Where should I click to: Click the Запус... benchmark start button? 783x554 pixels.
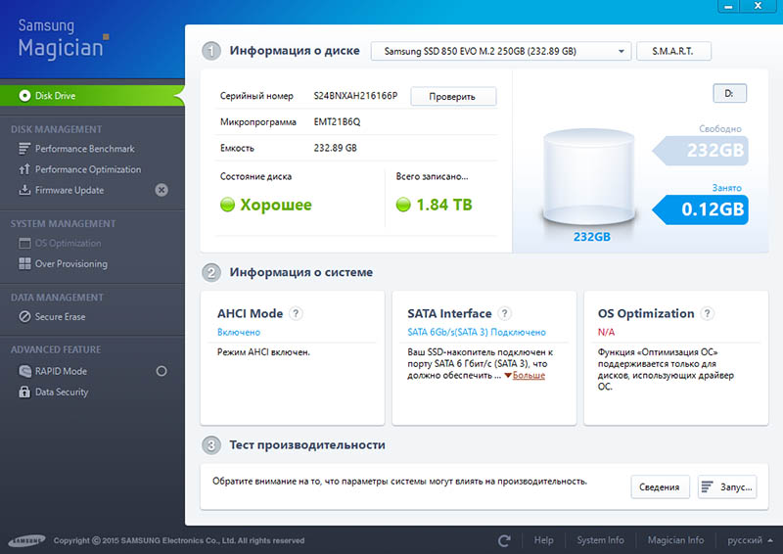coord(727,487)
